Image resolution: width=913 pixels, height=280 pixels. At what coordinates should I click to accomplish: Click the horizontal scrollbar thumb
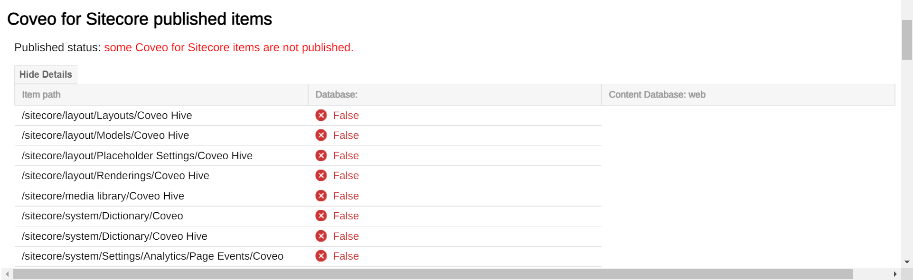click(x=433, y=274)
